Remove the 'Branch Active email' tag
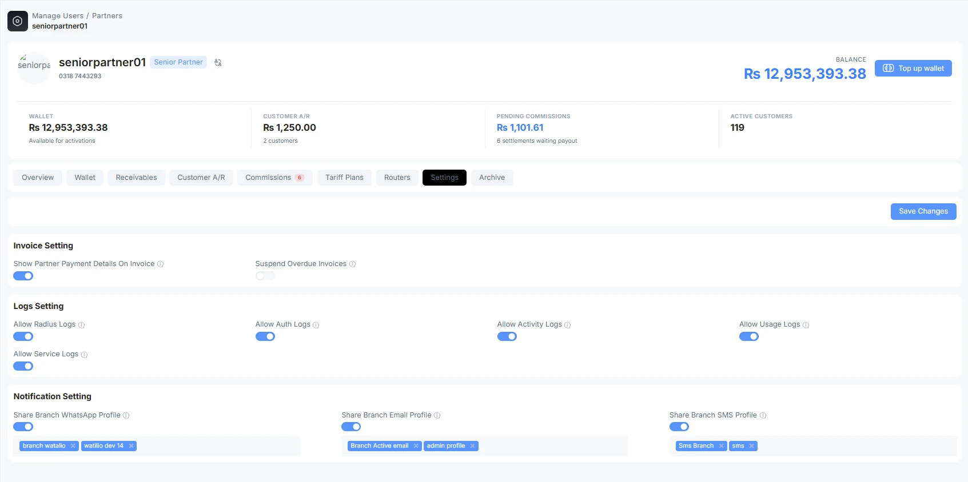968x482 pixels. (x=416, y=446)
